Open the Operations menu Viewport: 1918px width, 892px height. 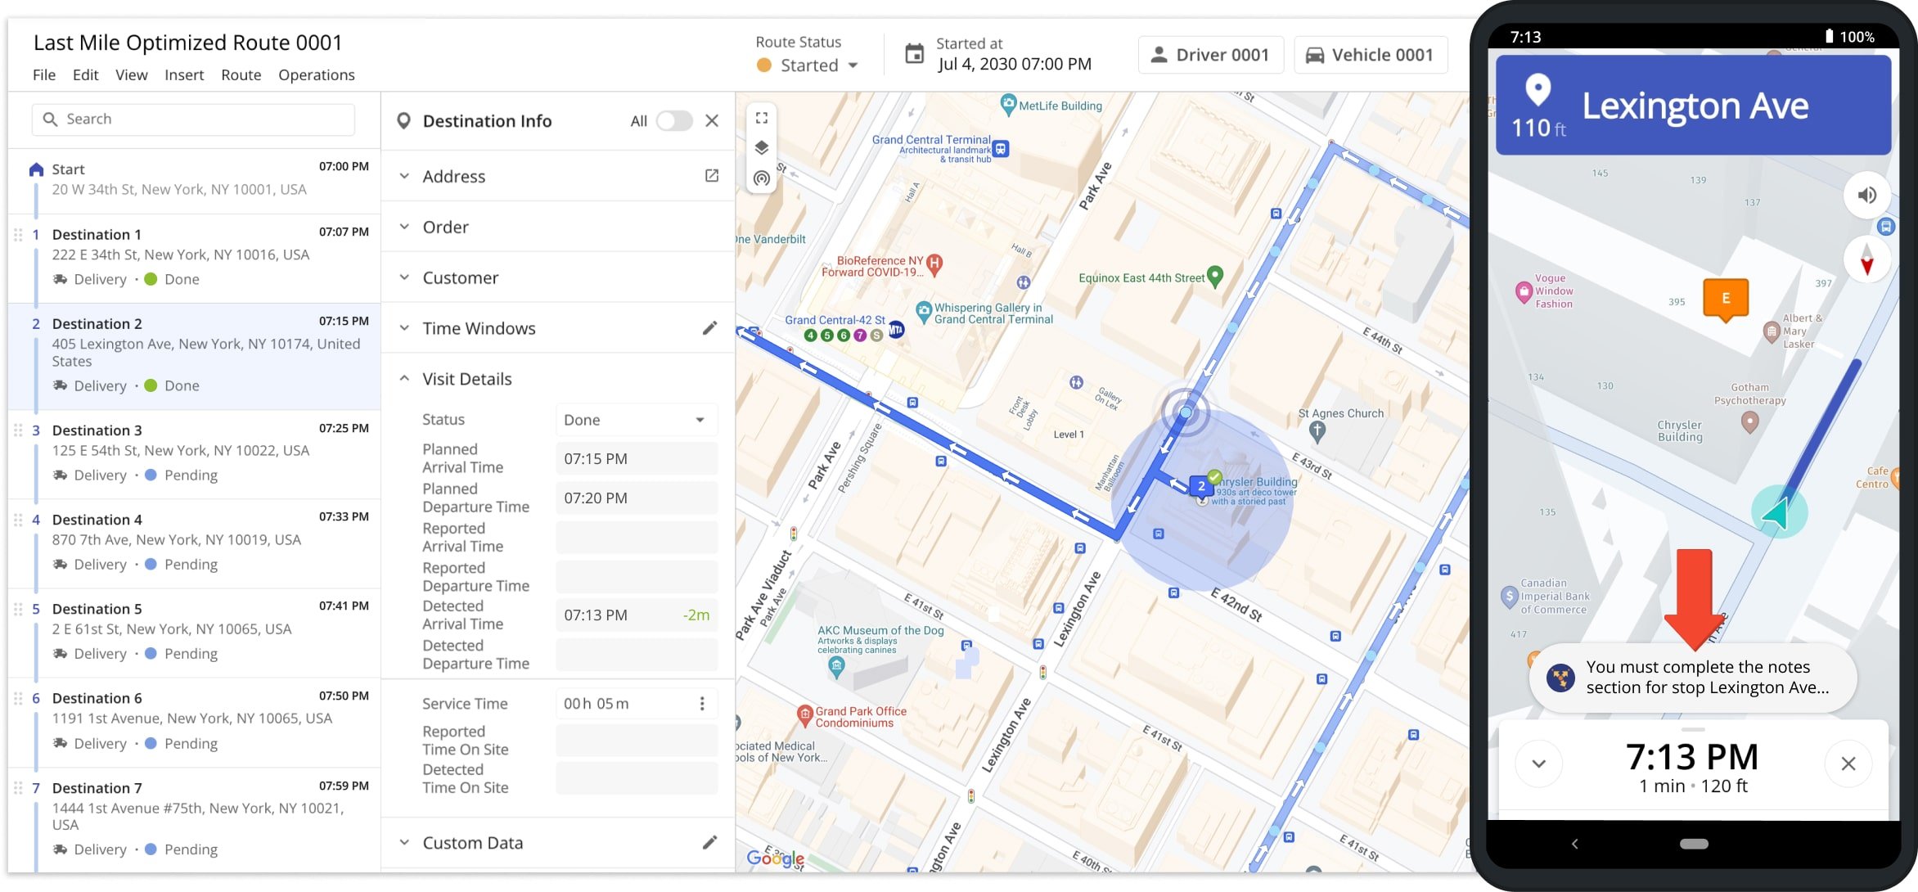(x=317, y=75)
